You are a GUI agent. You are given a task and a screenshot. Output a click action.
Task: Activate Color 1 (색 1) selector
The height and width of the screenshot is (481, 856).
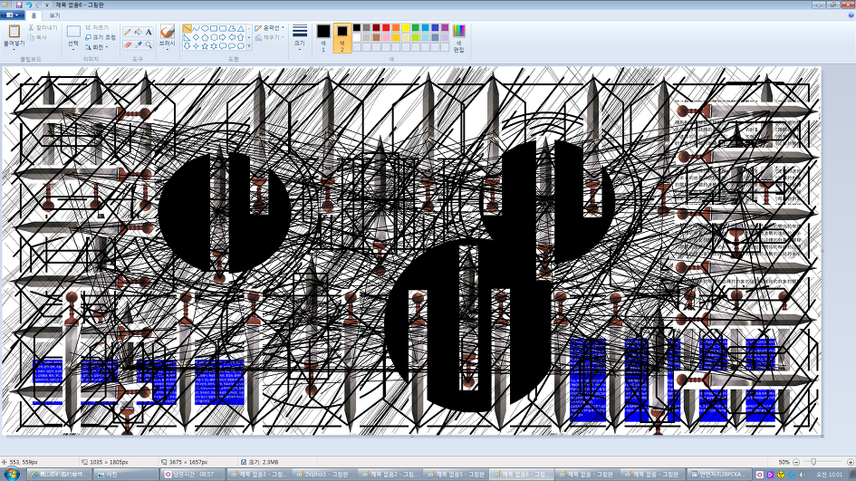point(323,36)
